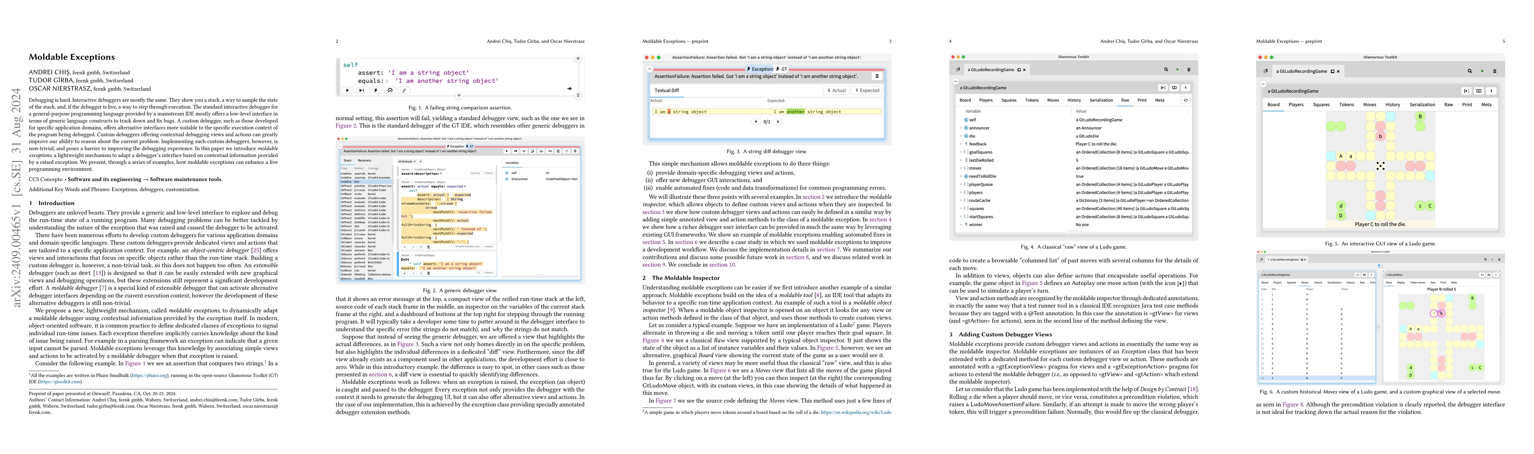Expand the announcer row in Fig. 4
The height and width of the screenshot is (454, 1534).
click(x=961, y=128)
